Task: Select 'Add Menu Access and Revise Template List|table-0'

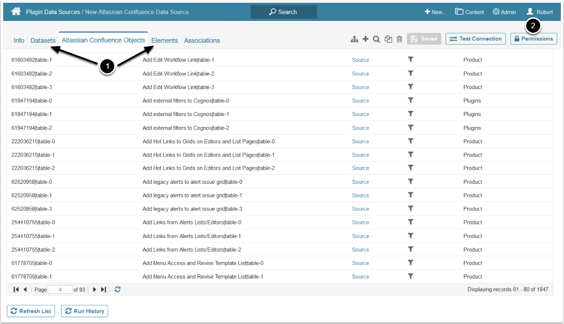Action: pos(203,263)
